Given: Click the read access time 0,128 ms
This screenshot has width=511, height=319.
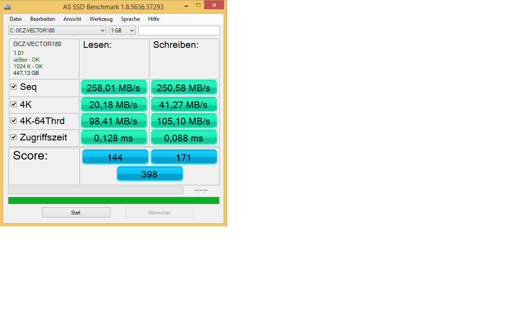Looking at the screenshot, I should (114, 138).
